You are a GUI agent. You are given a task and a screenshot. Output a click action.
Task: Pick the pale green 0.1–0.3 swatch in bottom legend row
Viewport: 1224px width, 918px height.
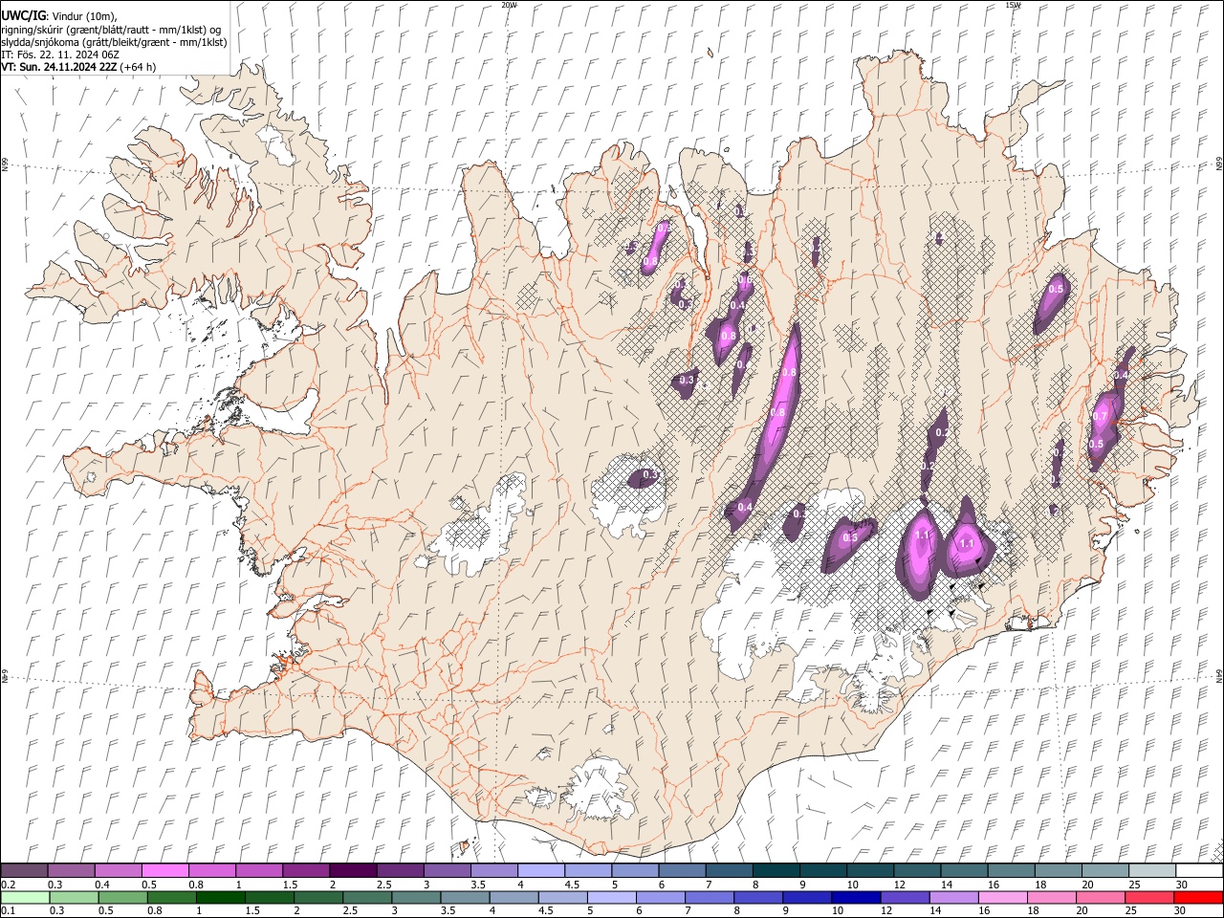coord(24,898)
